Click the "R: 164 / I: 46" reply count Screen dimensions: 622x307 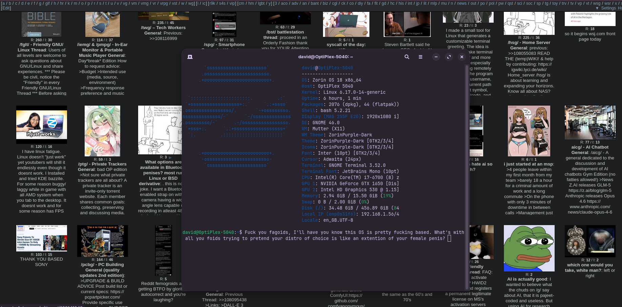(102, 260)
